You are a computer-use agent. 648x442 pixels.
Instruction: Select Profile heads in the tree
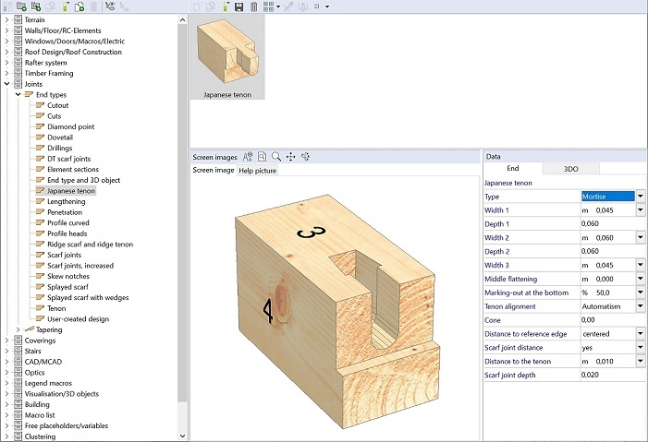[x=67, y=233]
